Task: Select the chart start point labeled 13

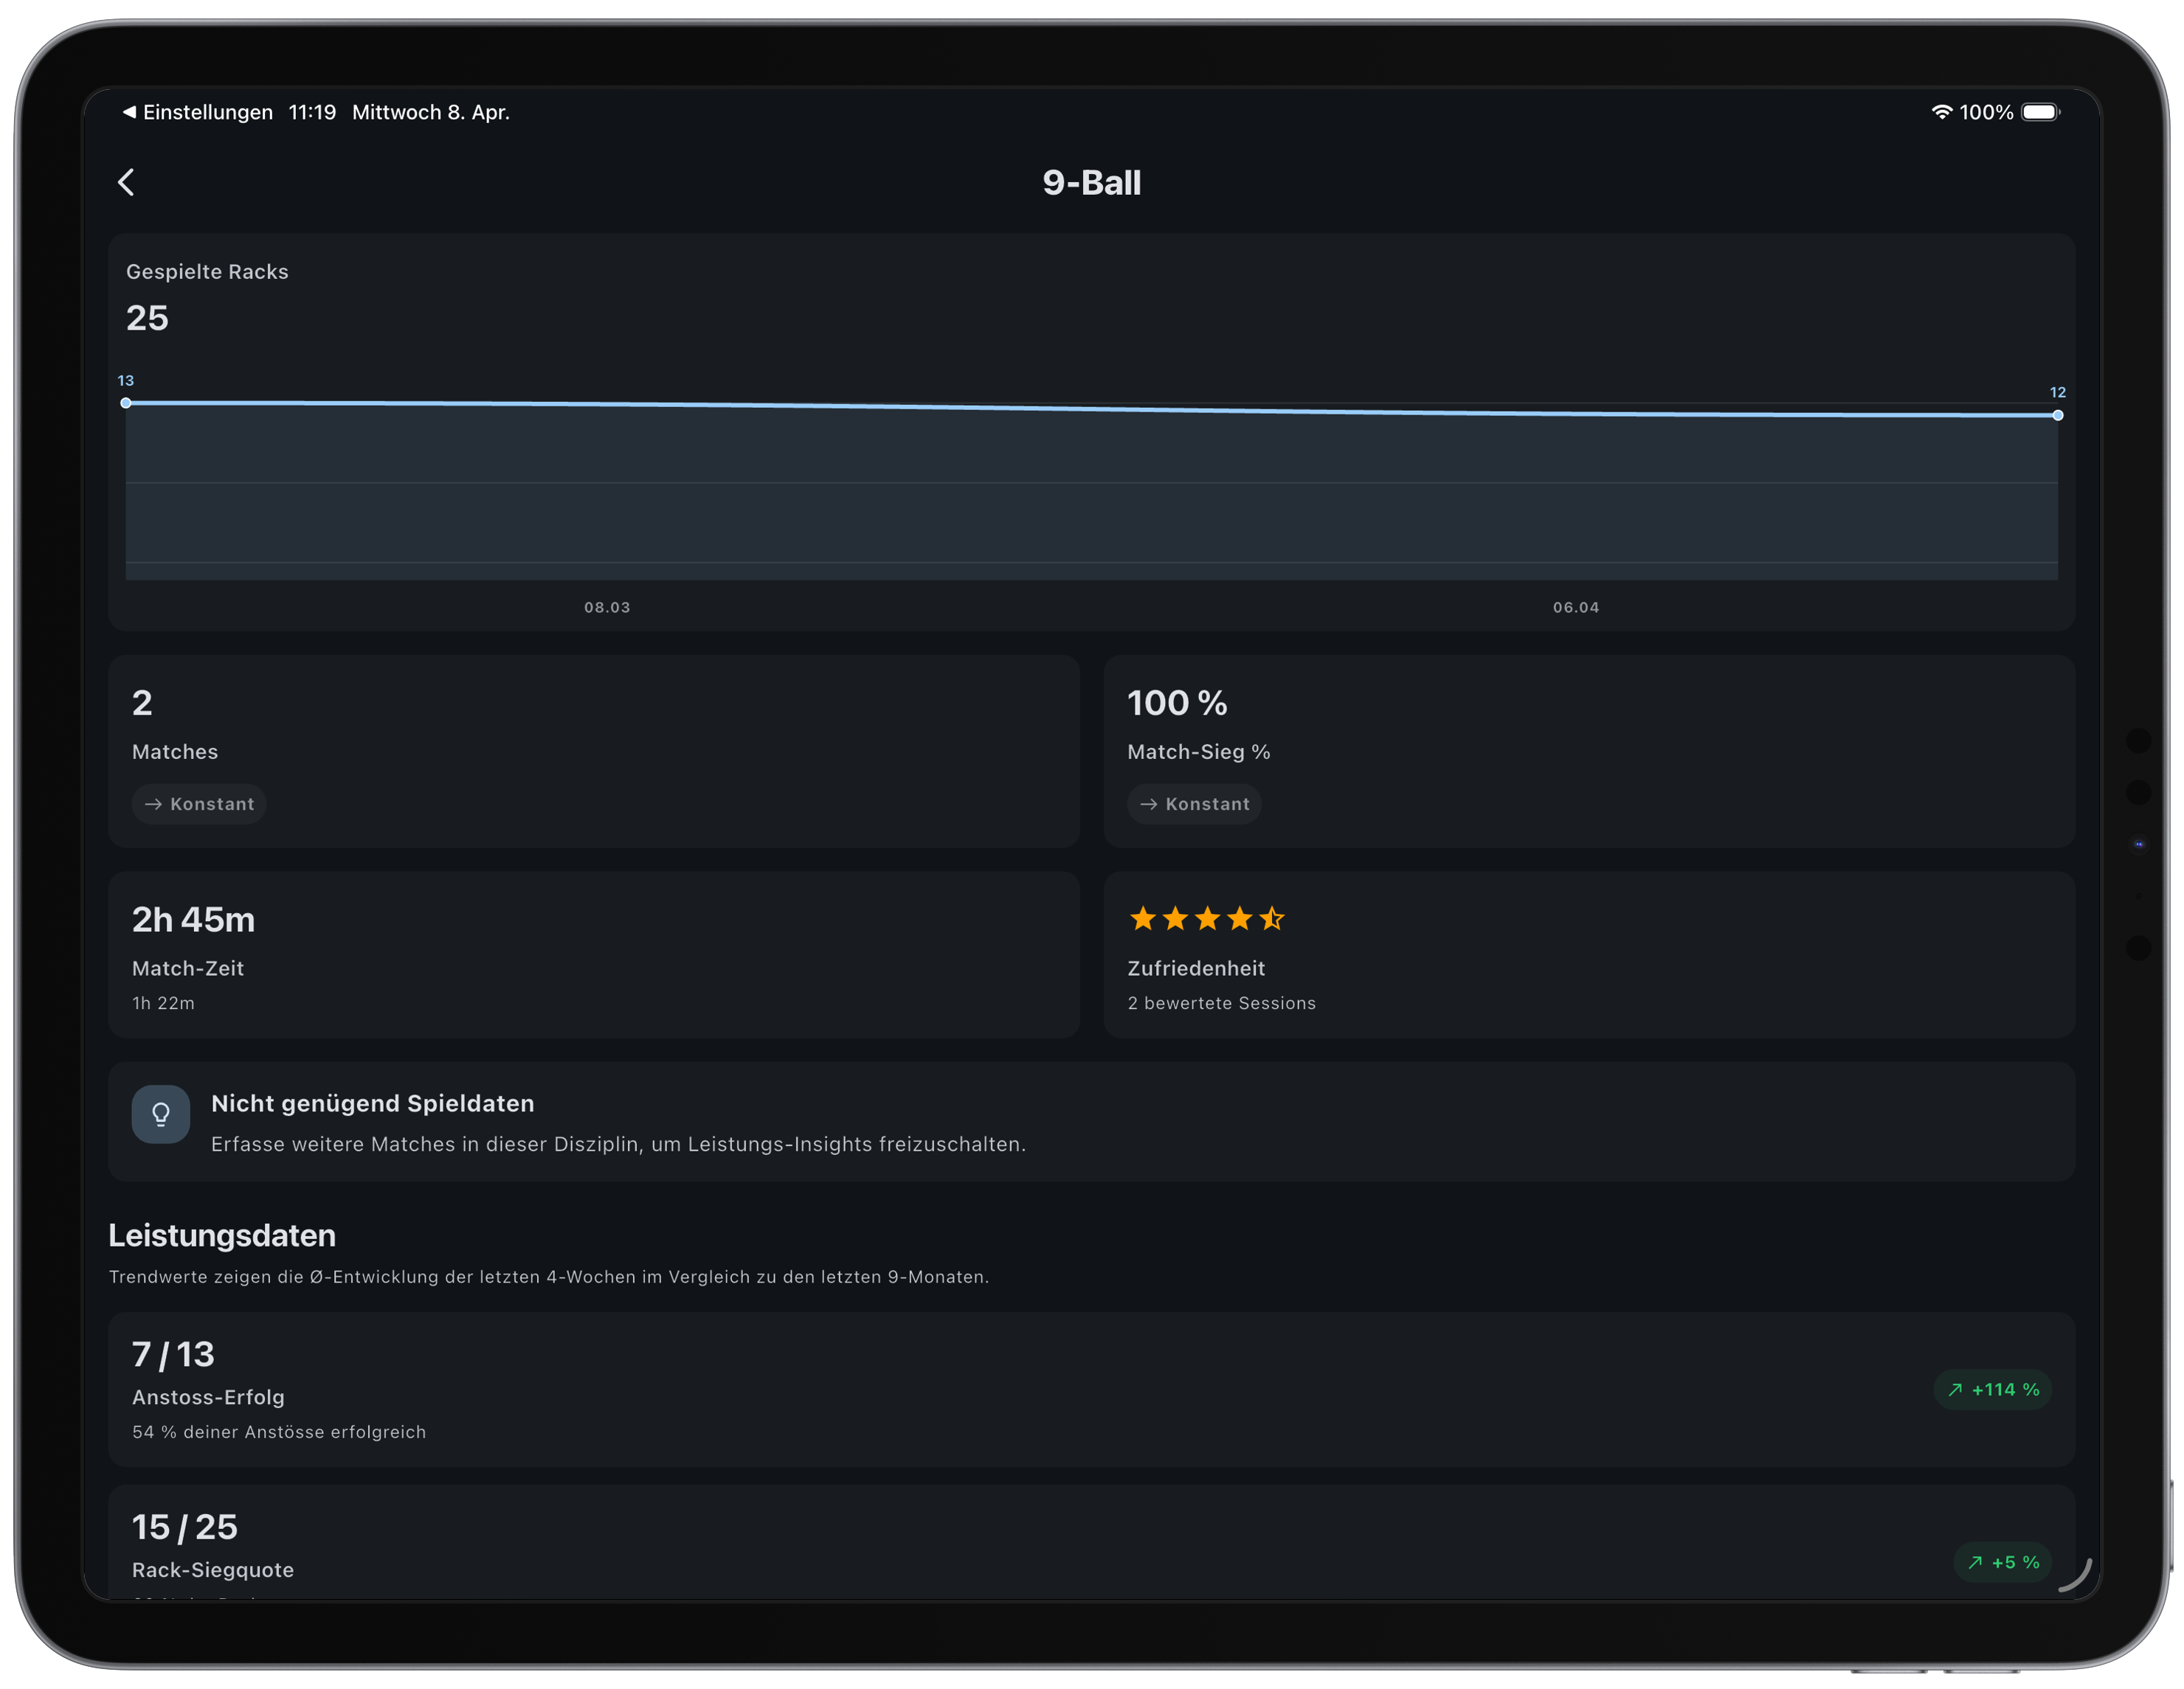Action: coord(126,403)
